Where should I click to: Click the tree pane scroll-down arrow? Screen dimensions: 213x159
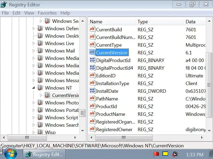[x=83, y=131]
